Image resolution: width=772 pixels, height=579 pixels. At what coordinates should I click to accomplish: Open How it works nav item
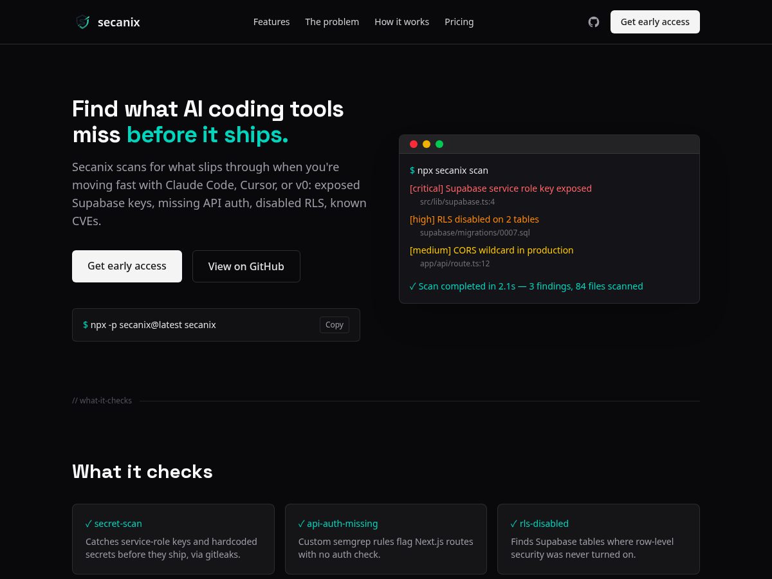click(x=402, y=22)
